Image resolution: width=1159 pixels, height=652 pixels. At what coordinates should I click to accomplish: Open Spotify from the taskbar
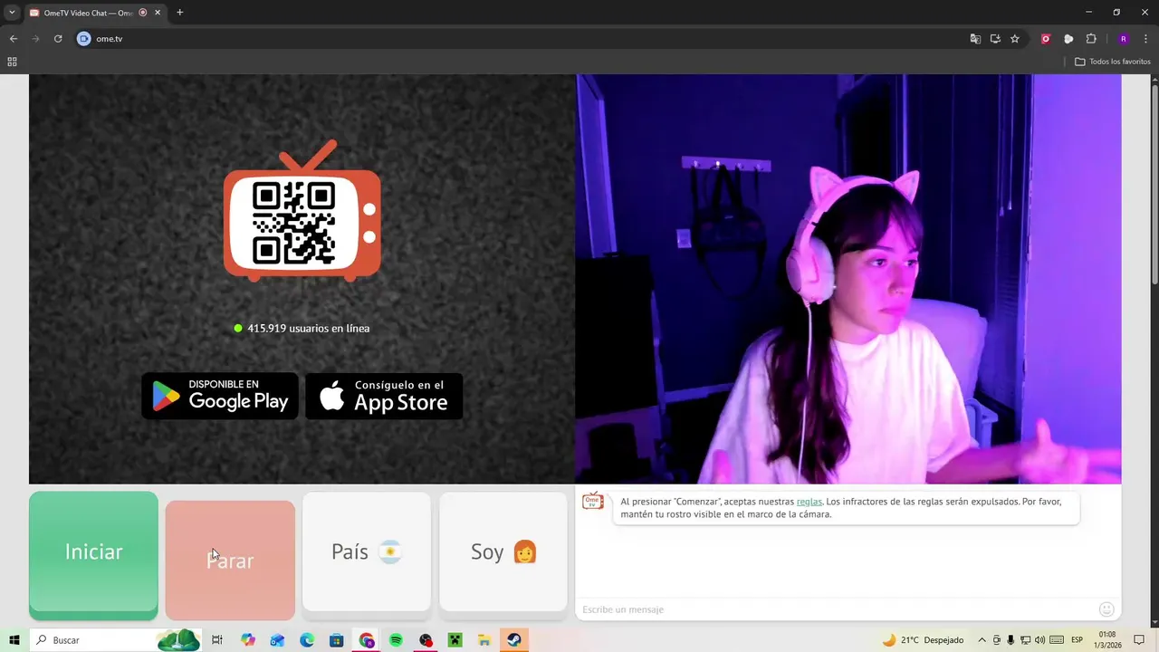pyautogui.click(x=396, y=640)
